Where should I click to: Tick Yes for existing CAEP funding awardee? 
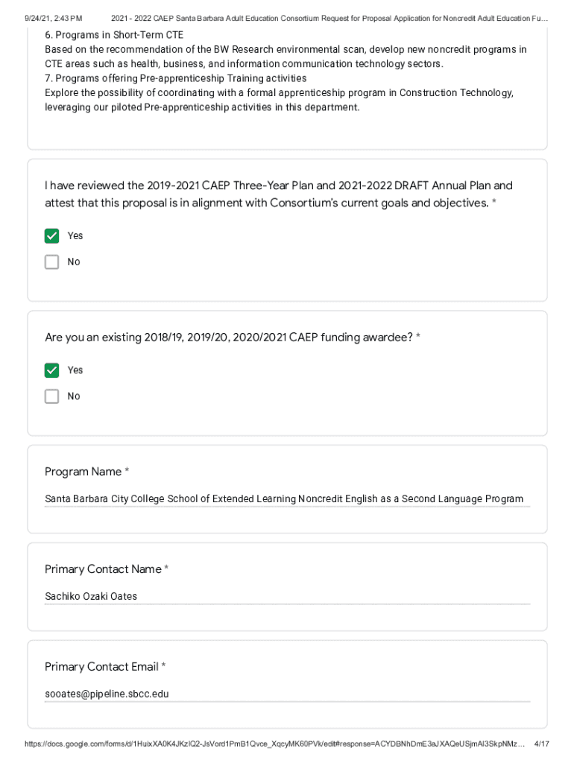point(51,370)
